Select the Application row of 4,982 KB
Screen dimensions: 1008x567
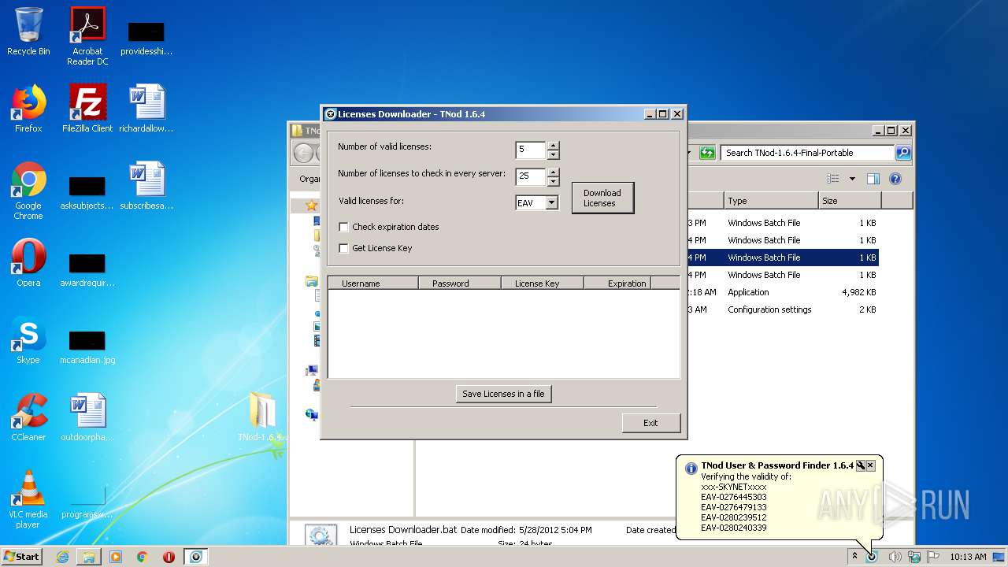[x=783, y=292]
